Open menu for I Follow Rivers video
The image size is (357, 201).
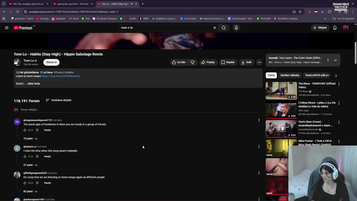tap(339, 103)
